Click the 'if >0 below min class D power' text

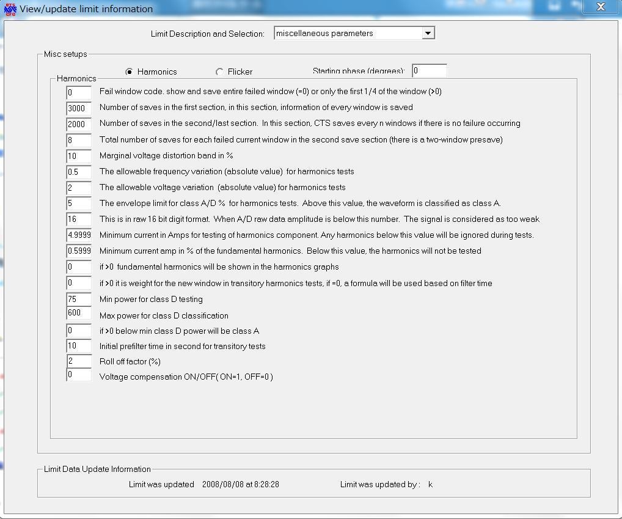point(179,331)
